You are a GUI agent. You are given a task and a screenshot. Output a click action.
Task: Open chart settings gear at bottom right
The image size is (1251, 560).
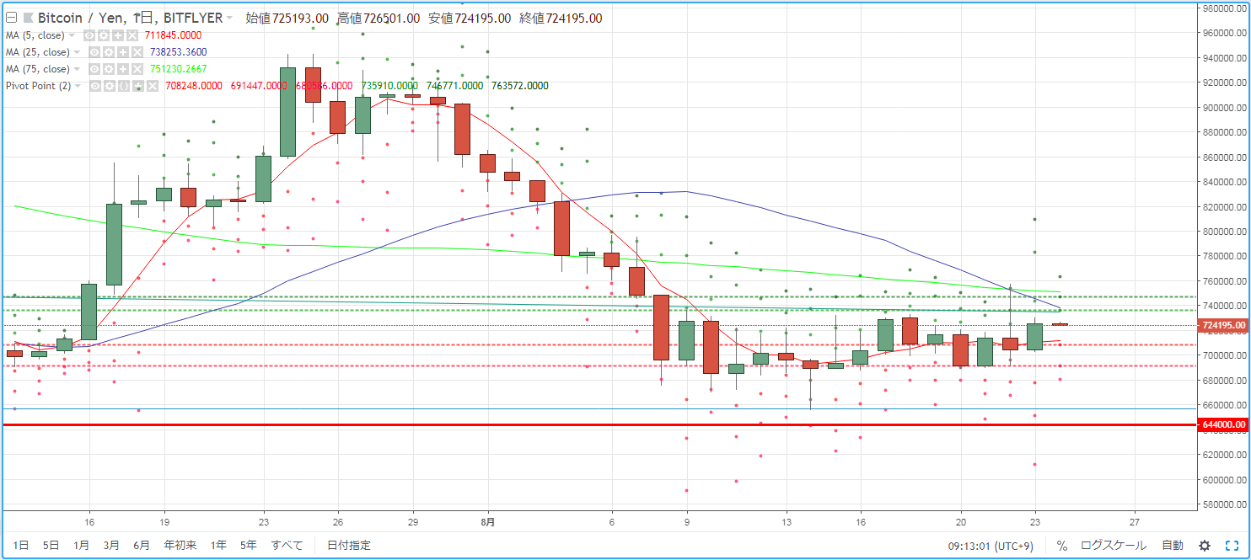[x=1205, y=545]
